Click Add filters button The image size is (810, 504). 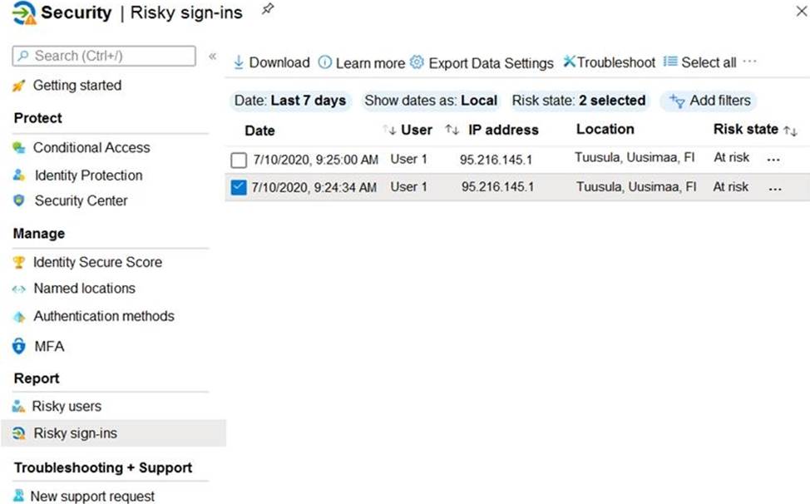[x=709, y=101]
